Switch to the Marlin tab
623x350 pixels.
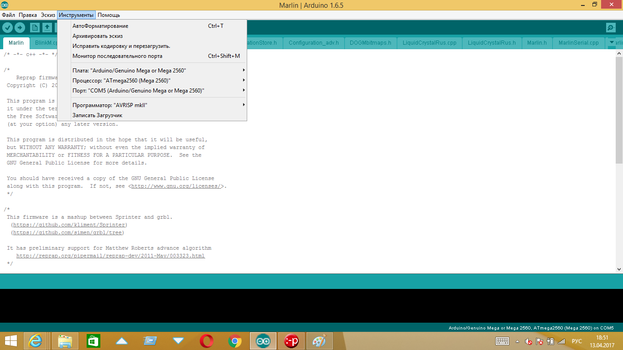16,43
